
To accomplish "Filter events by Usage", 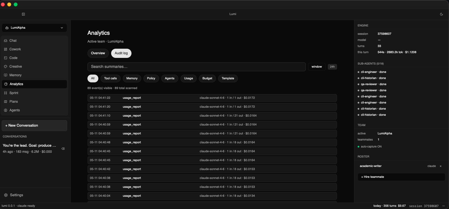I will click(x=189, y=78).
